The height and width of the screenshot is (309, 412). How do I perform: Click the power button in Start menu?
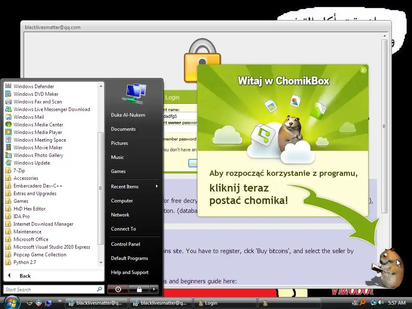pyautogui.click(x=118, y=289)
